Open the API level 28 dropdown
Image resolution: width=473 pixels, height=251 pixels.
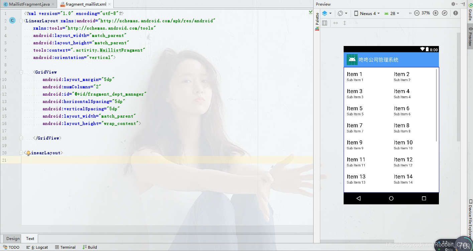392,13
